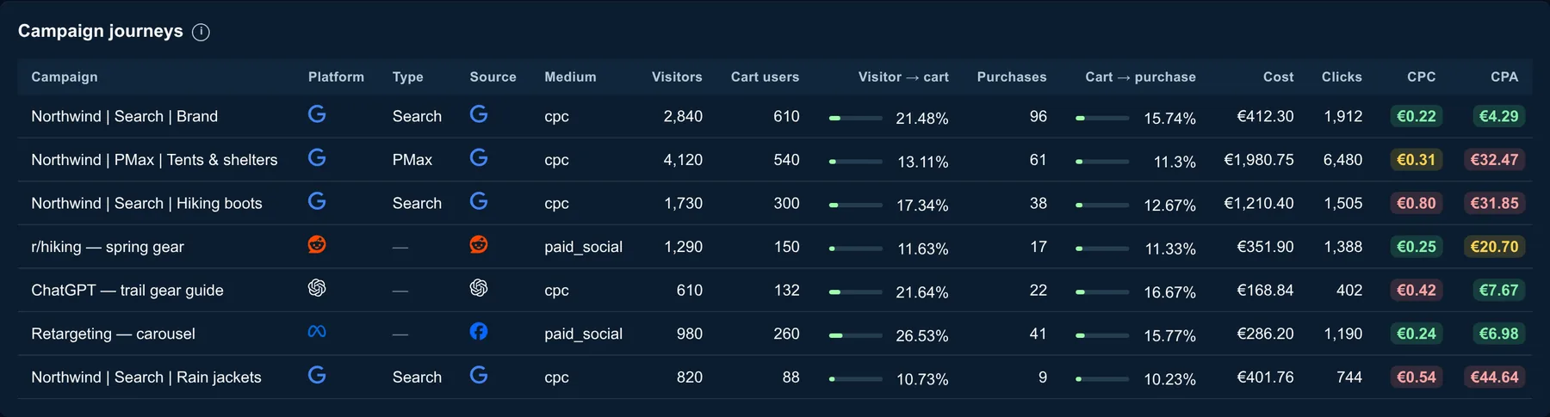Click clicks value "6,480"
This screenshot has height=417, width=1550.
tap(1342, 160)
